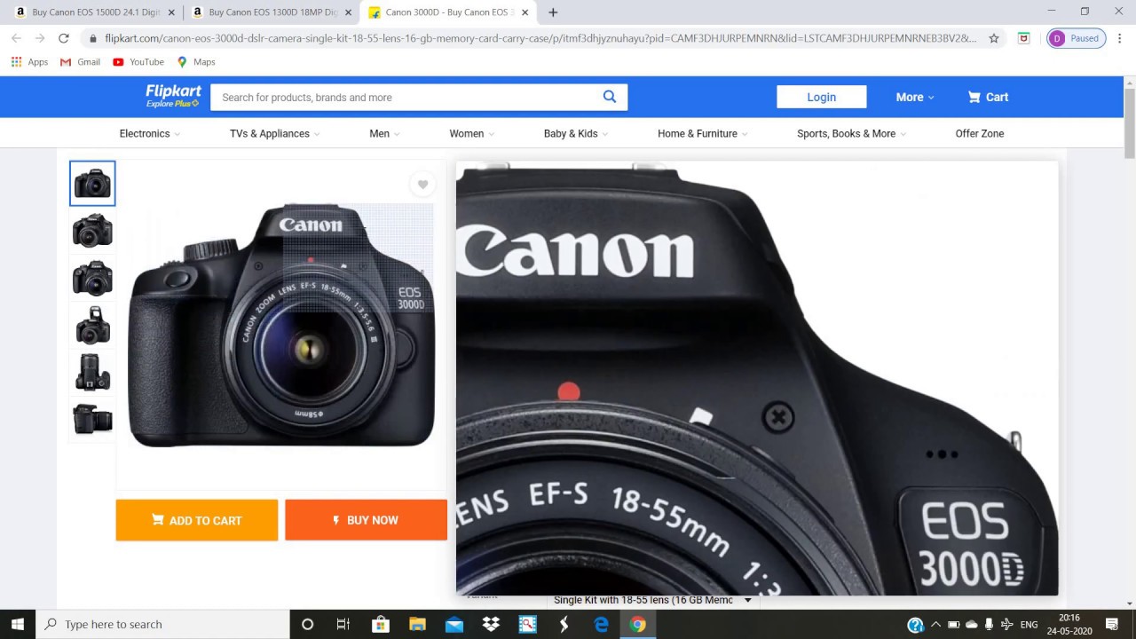
Task: Open the Gmail bookmark
Action: (x=80, y=62)
